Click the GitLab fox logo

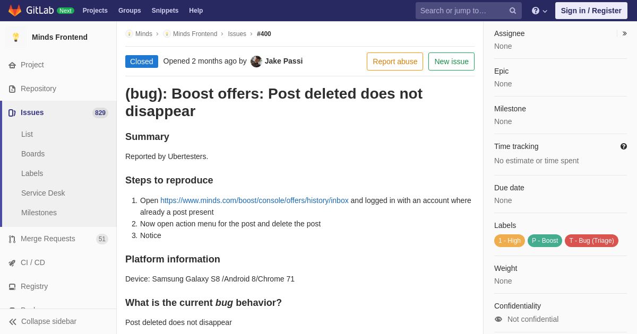pos(15,11)
